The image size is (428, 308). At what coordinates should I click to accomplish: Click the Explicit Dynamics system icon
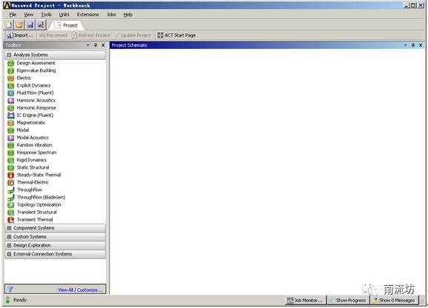[x=10, y=86]
